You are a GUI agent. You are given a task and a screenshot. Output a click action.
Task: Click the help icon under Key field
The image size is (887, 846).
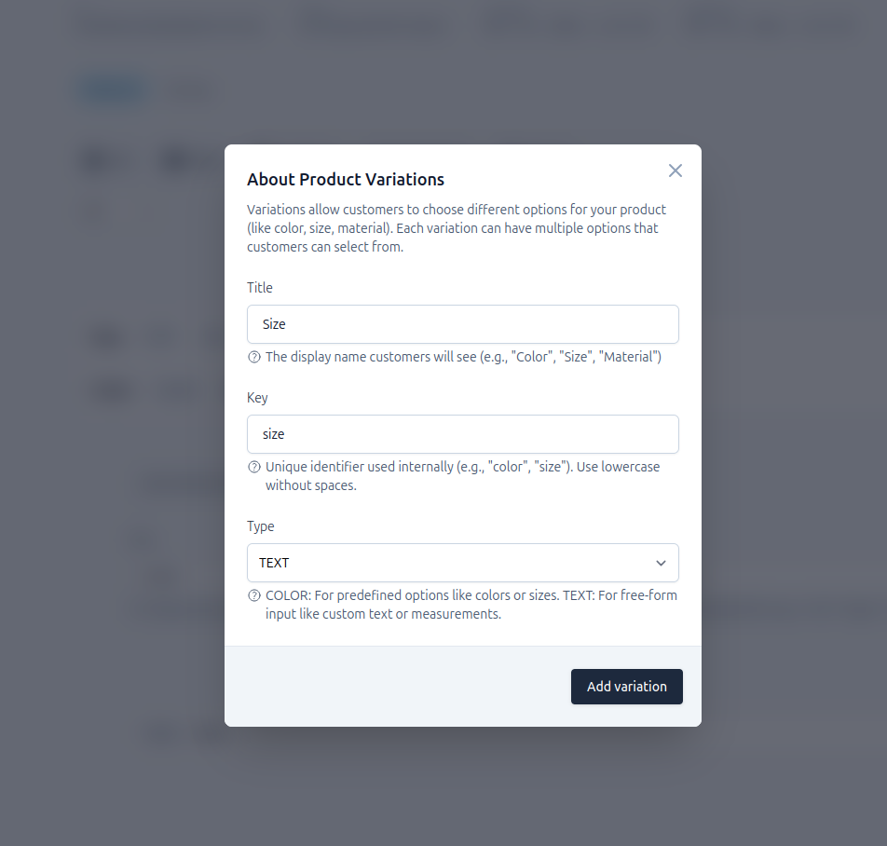tap(254, 467)
